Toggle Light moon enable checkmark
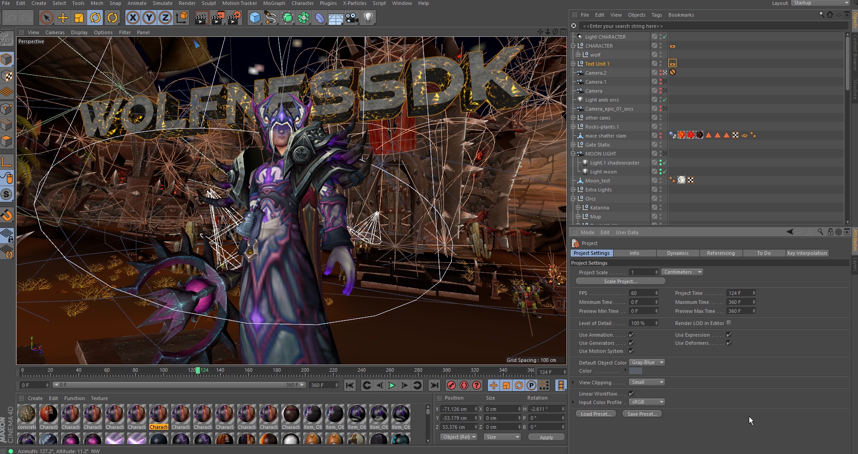The width and height of the screenshot is (858, 454). (x=664, y=172)
